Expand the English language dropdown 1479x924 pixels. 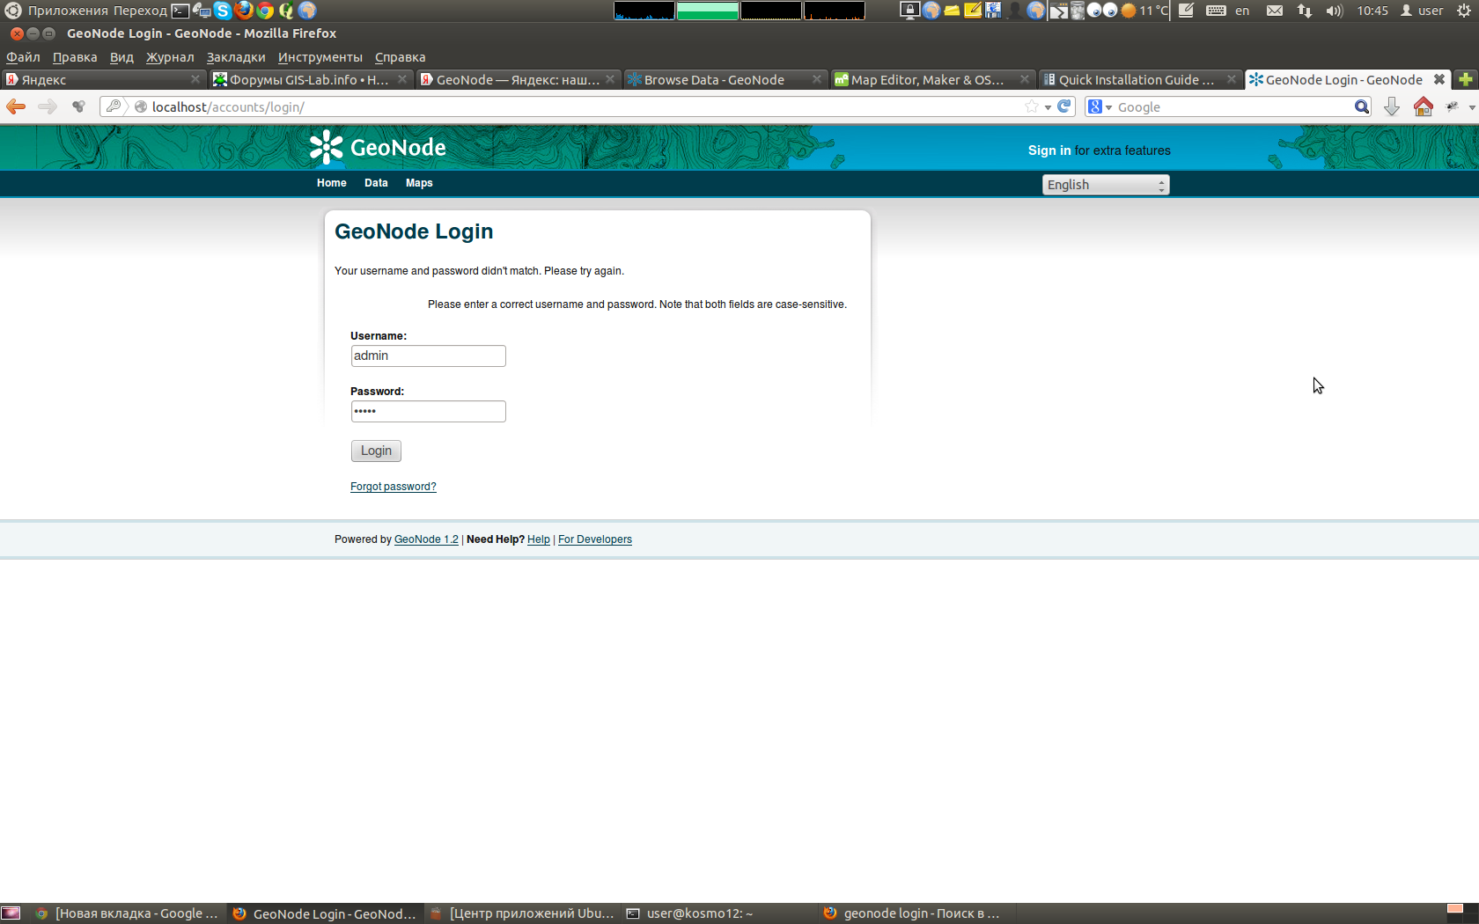tap(1106, 185)
